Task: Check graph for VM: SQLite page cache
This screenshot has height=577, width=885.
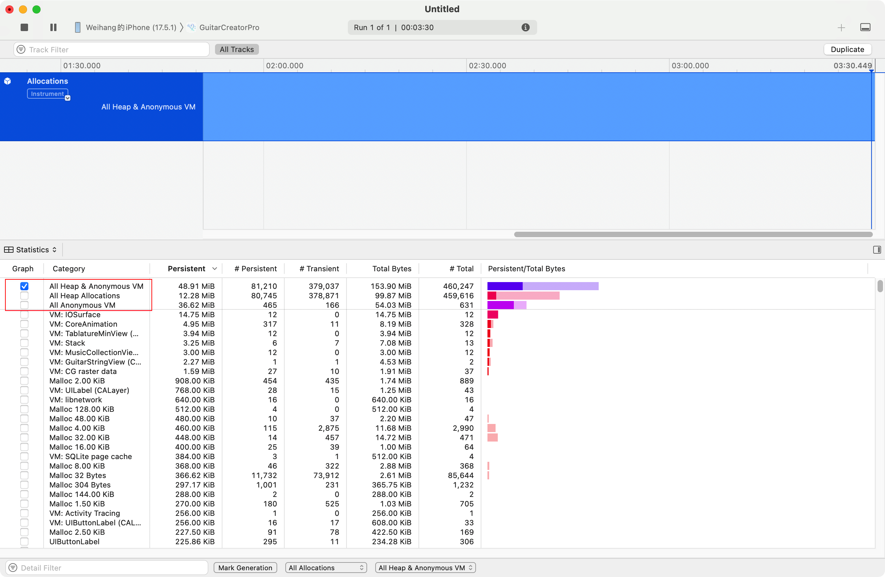Action: point(24,456)
